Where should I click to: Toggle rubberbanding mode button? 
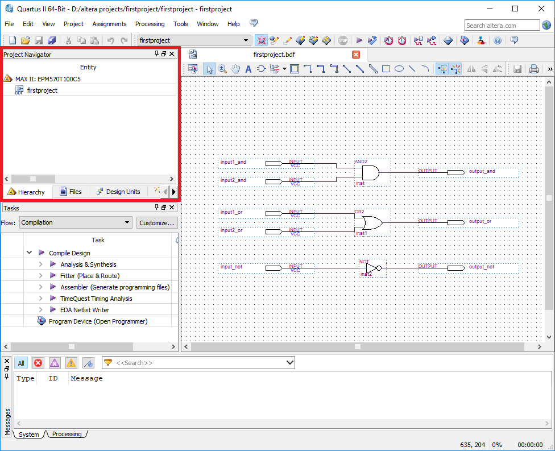tap(456, 69)
